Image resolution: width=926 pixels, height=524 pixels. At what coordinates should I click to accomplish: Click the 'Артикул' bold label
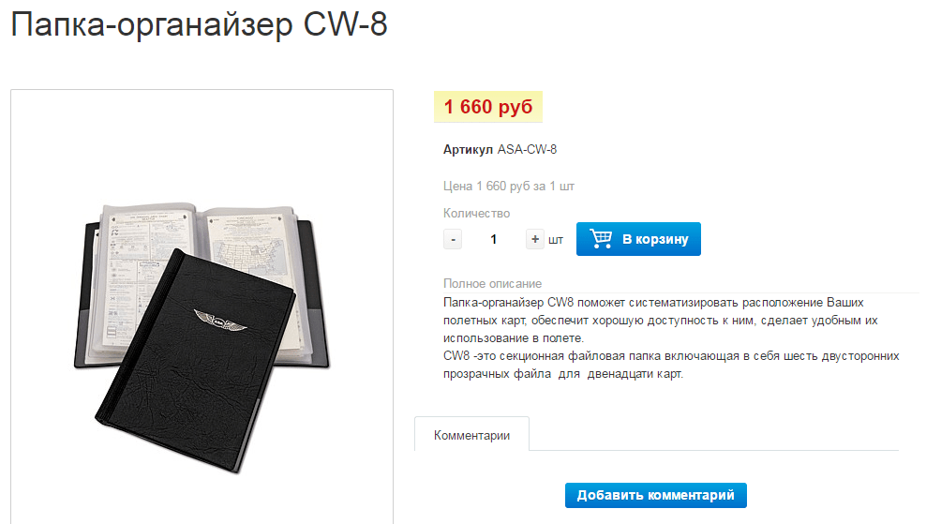468,149
